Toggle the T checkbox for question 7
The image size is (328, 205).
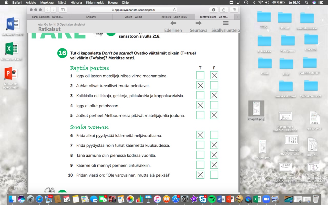coord(200,145)
